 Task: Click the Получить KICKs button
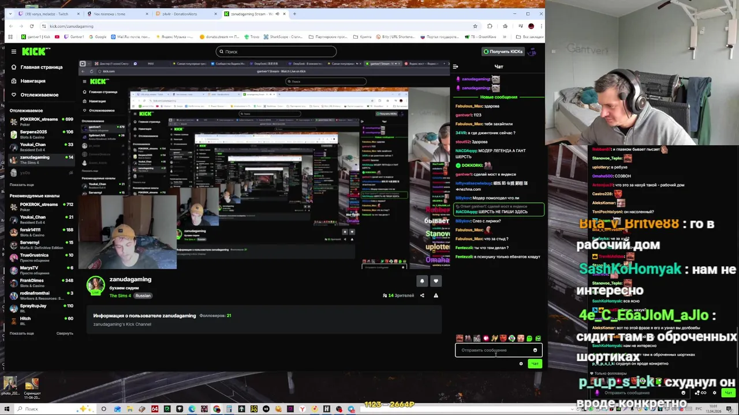pos(503,51)
